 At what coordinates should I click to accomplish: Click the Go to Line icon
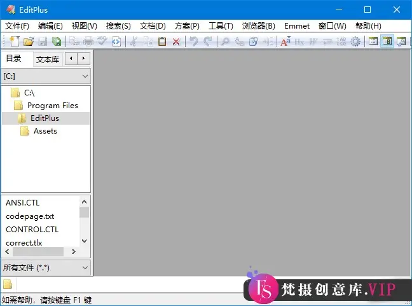(268, 41)
